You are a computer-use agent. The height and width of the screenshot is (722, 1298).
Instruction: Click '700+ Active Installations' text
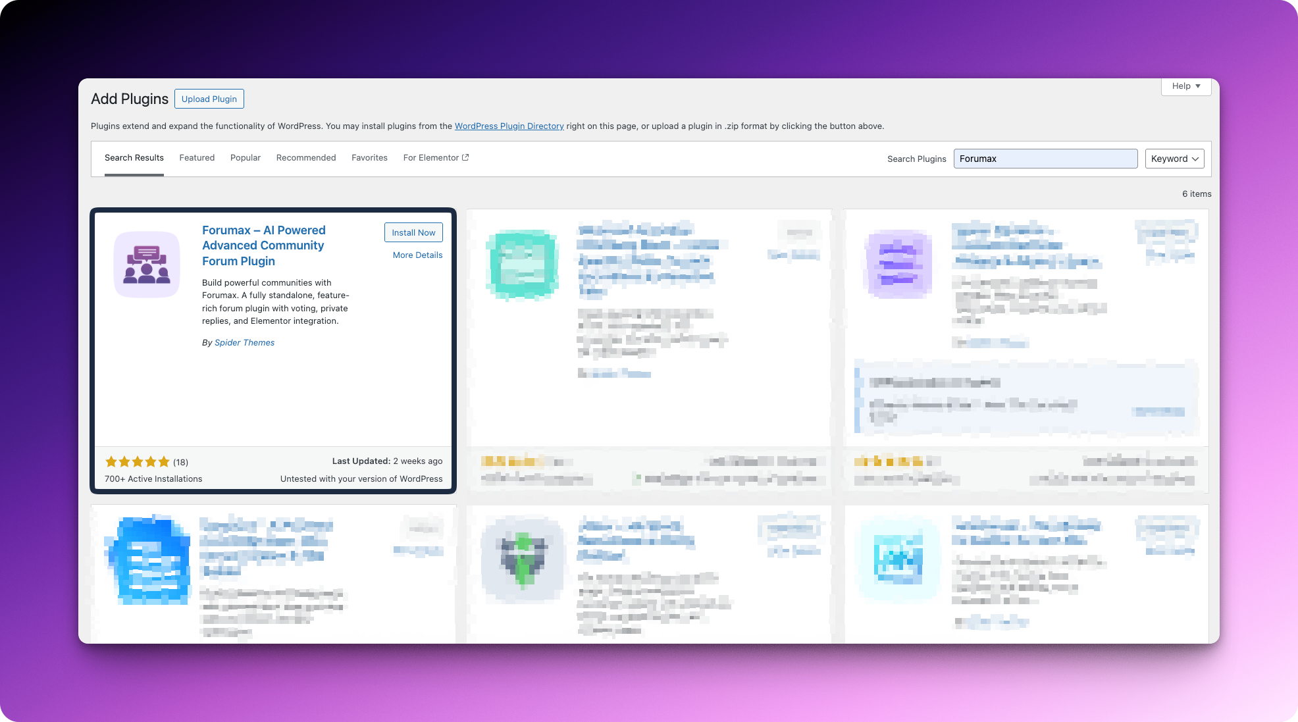[x=153, y=478]
